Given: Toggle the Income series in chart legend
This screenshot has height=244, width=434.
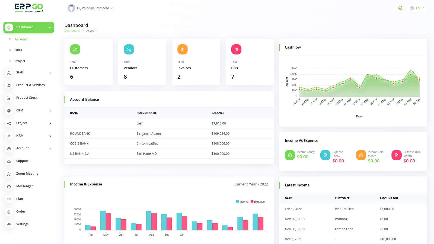Looking at the screenshot, I should coord(242,202).
